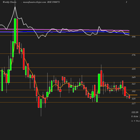
Task: Click the 'BSE 590075' symbol label
Action: [x=53, y=2]
